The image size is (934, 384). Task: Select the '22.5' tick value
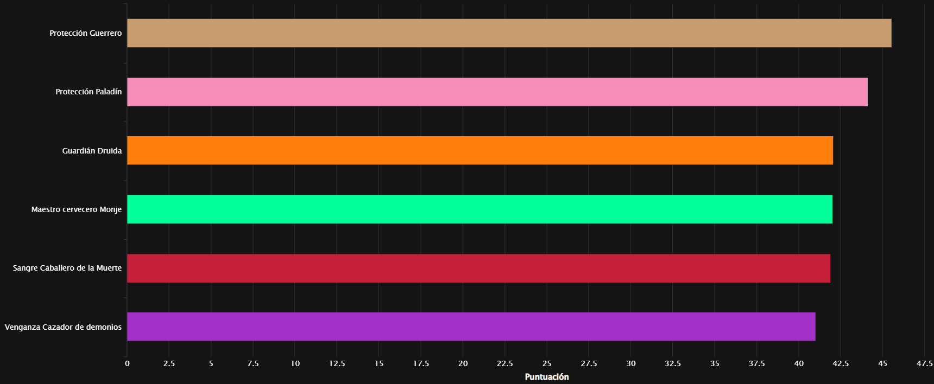click(x=505, y=363)
